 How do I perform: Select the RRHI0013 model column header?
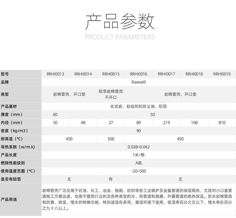click(55, 74)
